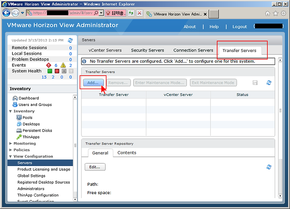Expand the Policies tree node
This screenshot has height=209, width=290.
(x=10, y=150)
